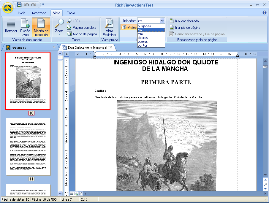Open the Inicio ribbon tab
The height and width of the screenshot is (203, 269).
22,13
